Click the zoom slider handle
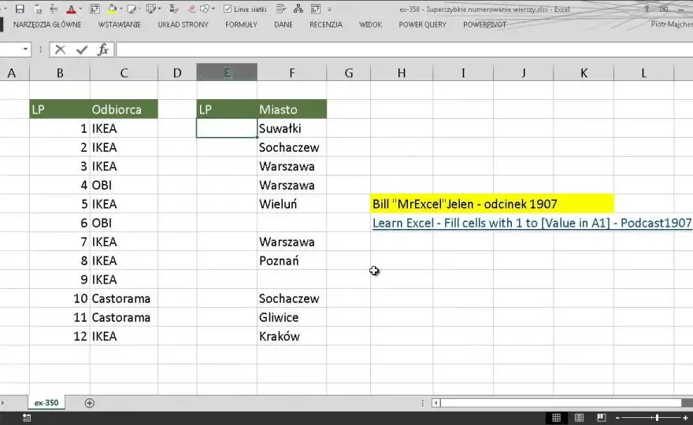Image resolution: width=693 pixels, height=425 pixels. click(658, 417)
